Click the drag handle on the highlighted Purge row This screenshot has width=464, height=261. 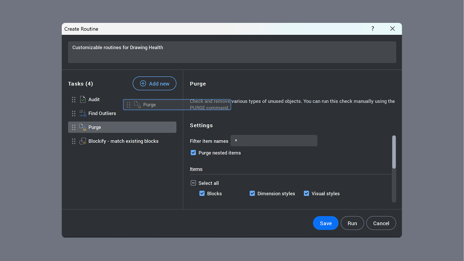[x=74, y=127]
